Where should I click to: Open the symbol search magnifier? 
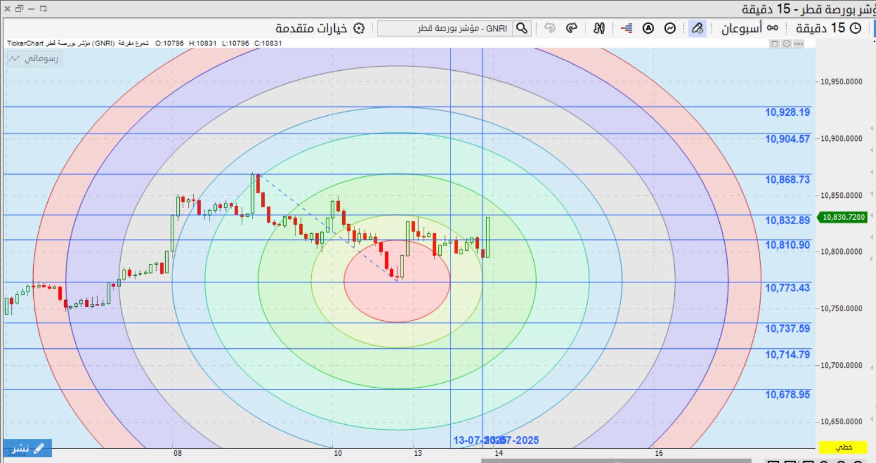[x=522, y=28]
